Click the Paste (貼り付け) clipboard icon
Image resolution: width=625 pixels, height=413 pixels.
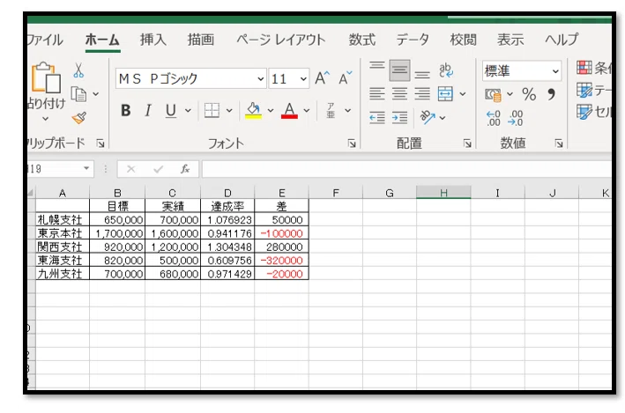point(46,77)
